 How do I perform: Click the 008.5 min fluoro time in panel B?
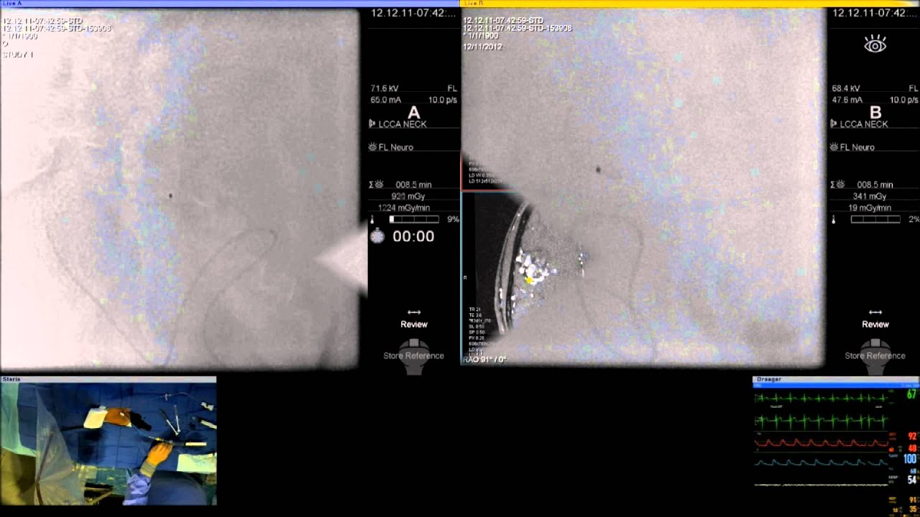(x=875, y=185)
